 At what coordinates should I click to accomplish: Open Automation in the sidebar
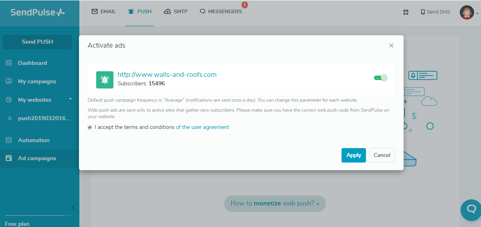click(34, 140)
